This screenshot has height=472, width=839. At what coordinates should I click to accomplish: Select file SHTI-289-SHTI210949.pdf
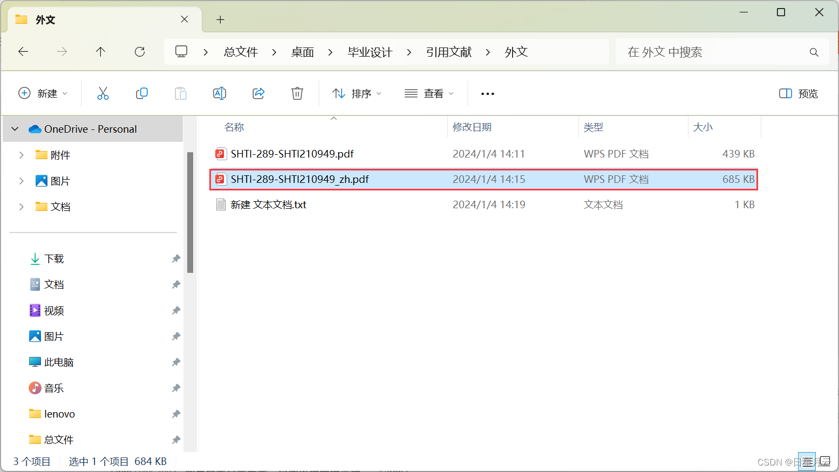click(292, 154)
